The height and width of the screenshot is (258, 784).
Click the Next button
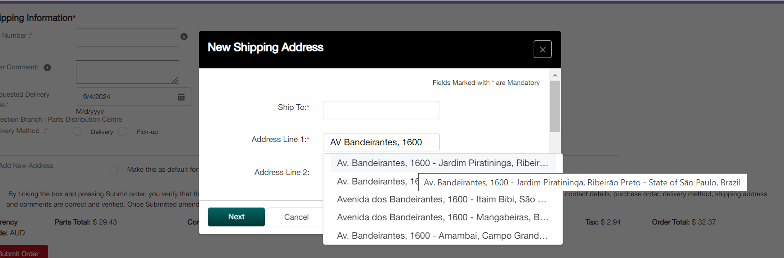coord(236,217)
